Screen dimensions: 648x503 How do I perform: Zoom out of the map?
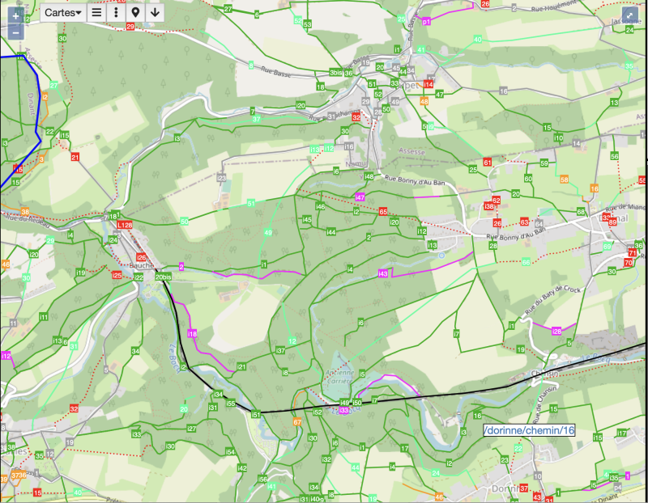[x=16, y=33]
